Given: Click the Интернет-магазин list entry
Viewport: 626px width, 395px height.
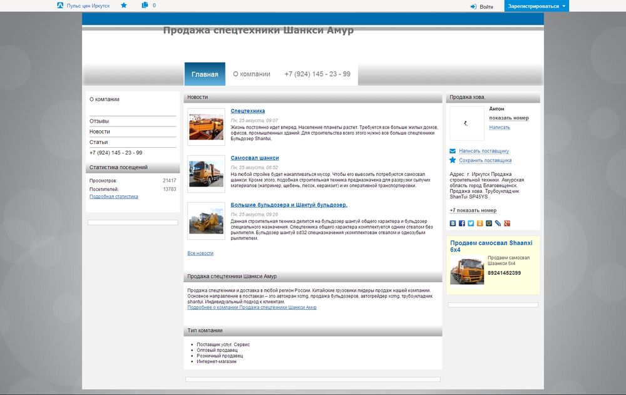Looking at the screenshot, I should 217,361.
